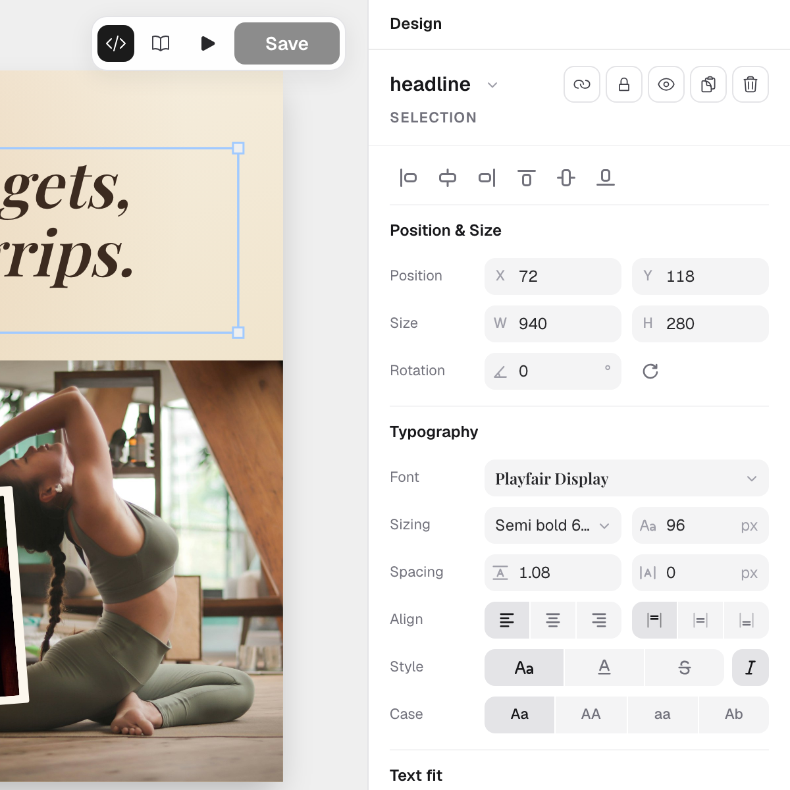Select original case Aa option
The image size is (790, 790).
point(519,715)
